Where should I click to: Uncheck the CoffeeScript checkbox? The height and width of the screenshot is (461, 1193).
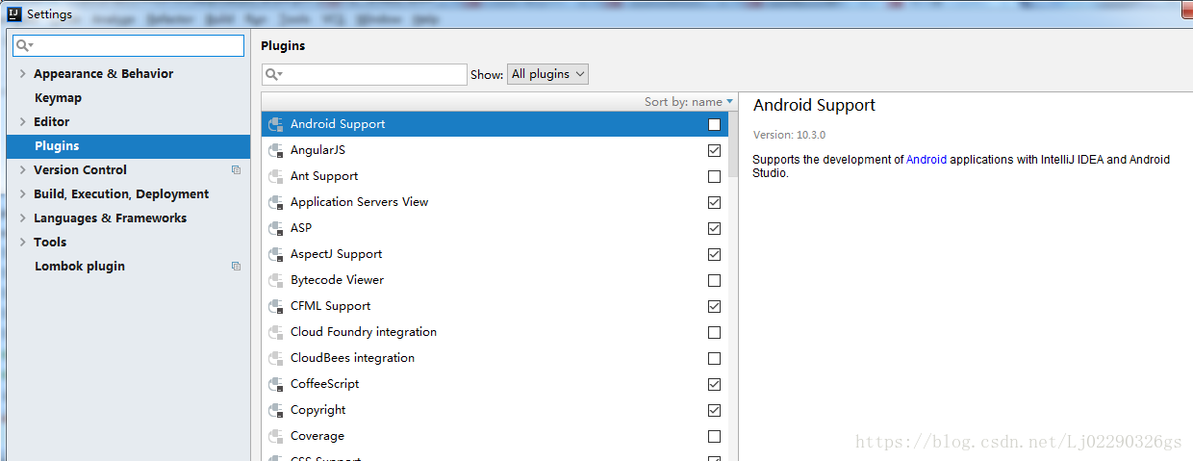click(x=714, y=384)
